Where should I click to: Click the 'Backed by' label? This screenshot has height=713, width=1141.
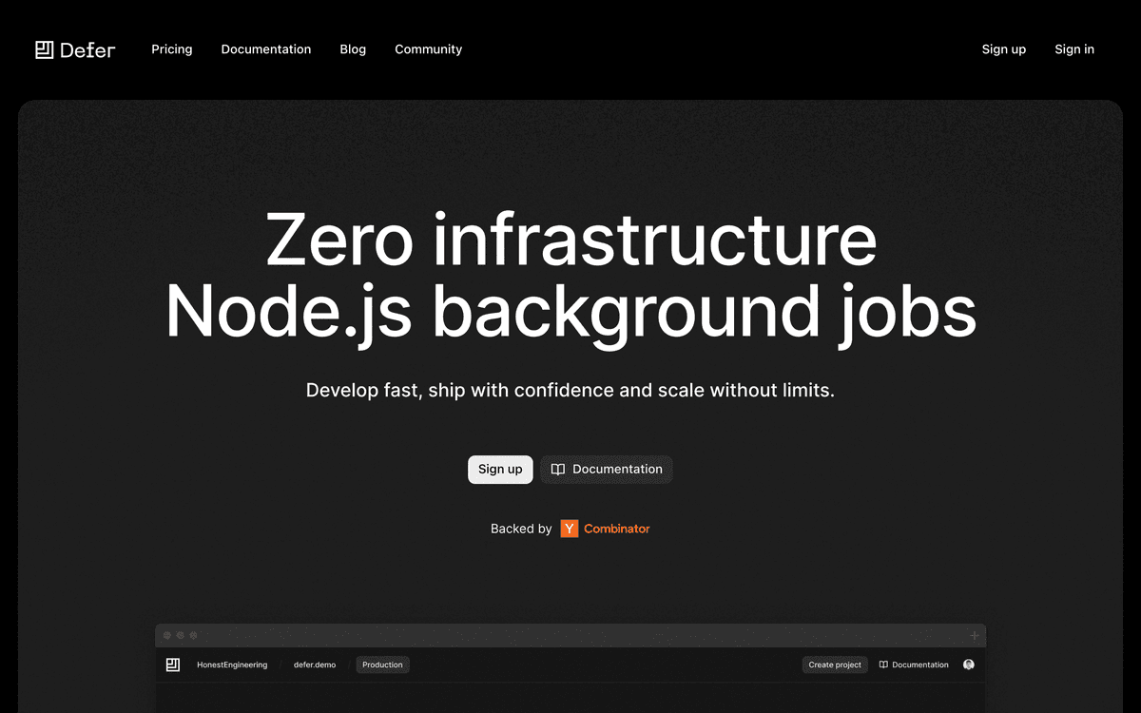click(521, 529)
